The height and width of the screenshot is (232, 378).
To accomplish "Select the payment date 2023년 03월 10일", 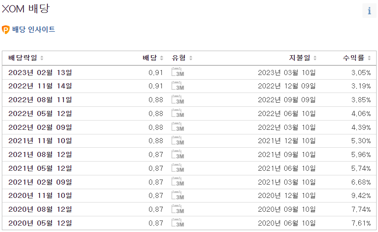I will point(286,72).
